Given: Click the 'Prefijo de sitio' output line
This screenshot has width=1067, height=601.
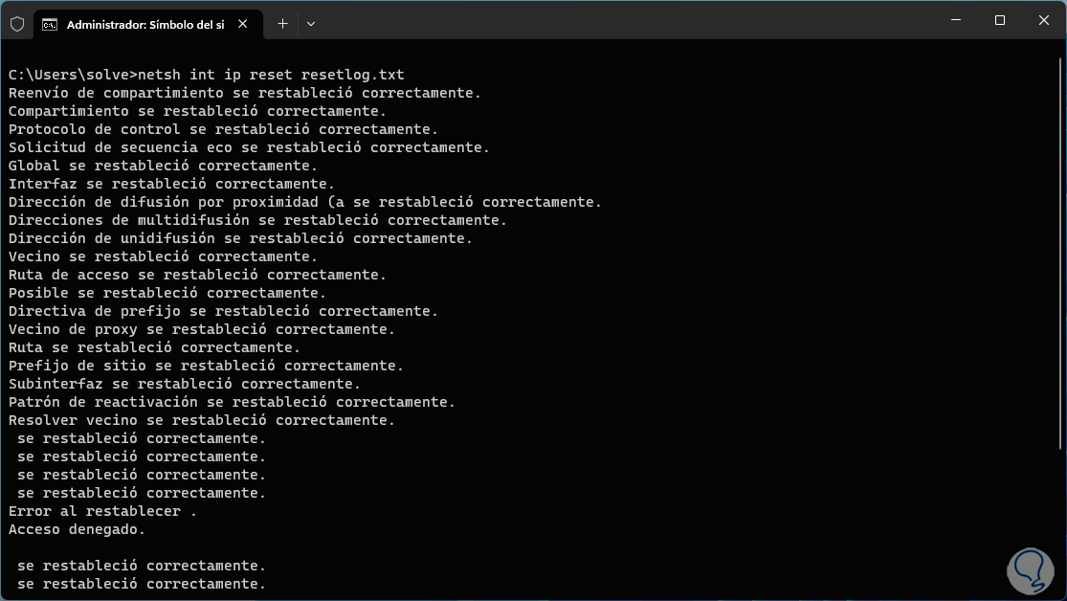Looking at the screenshot, I should click(x=206, y=366).
